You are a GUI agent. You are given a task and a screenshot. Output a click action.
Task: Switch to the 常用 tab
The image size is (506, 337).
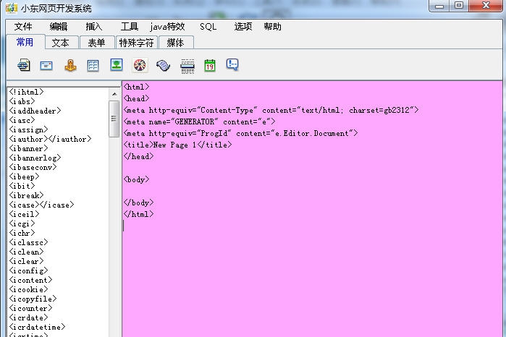coord(25,42)
